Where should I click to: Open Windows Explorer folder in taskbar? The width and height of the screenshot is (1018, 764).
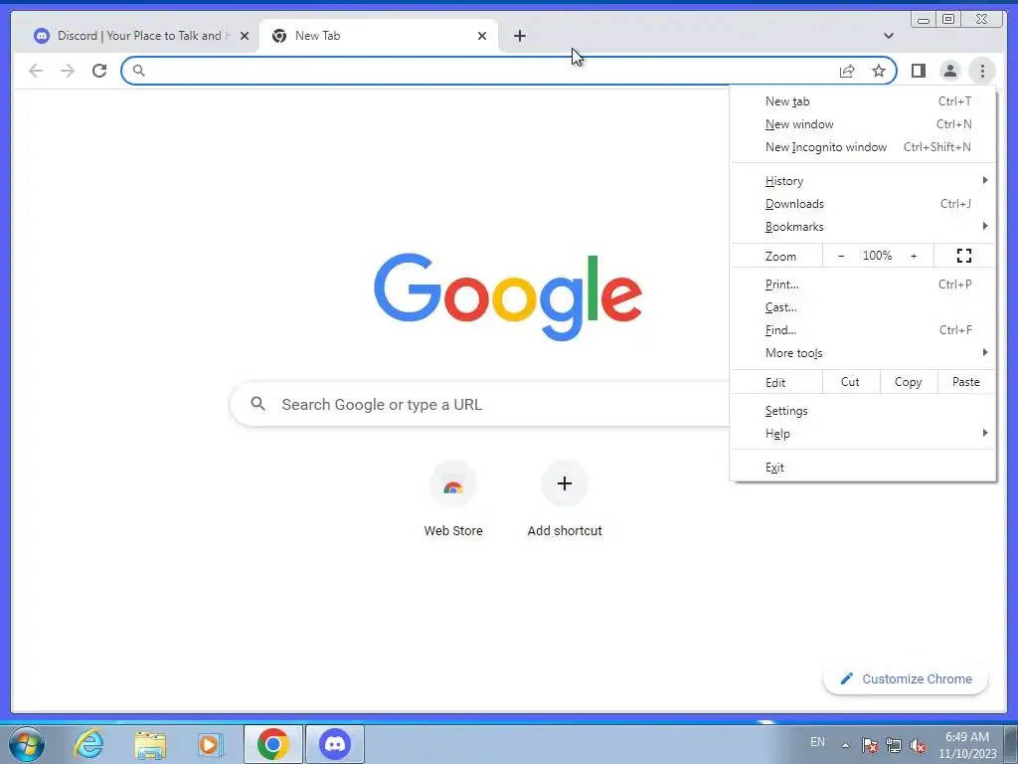tap(150, 744)
